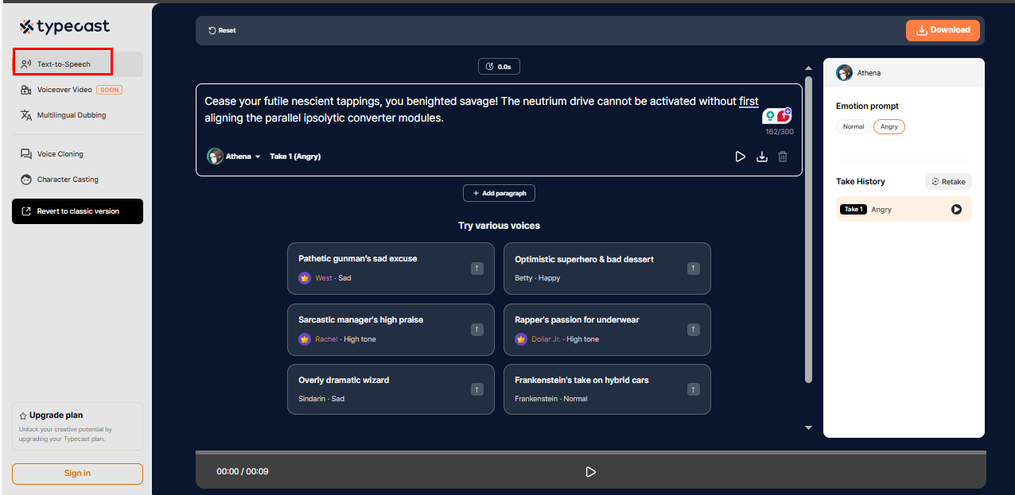This screenshot has width=1015, height=495.
Task: Select Pathetic gunman's sad excuse card
Action: coord(391,269)
